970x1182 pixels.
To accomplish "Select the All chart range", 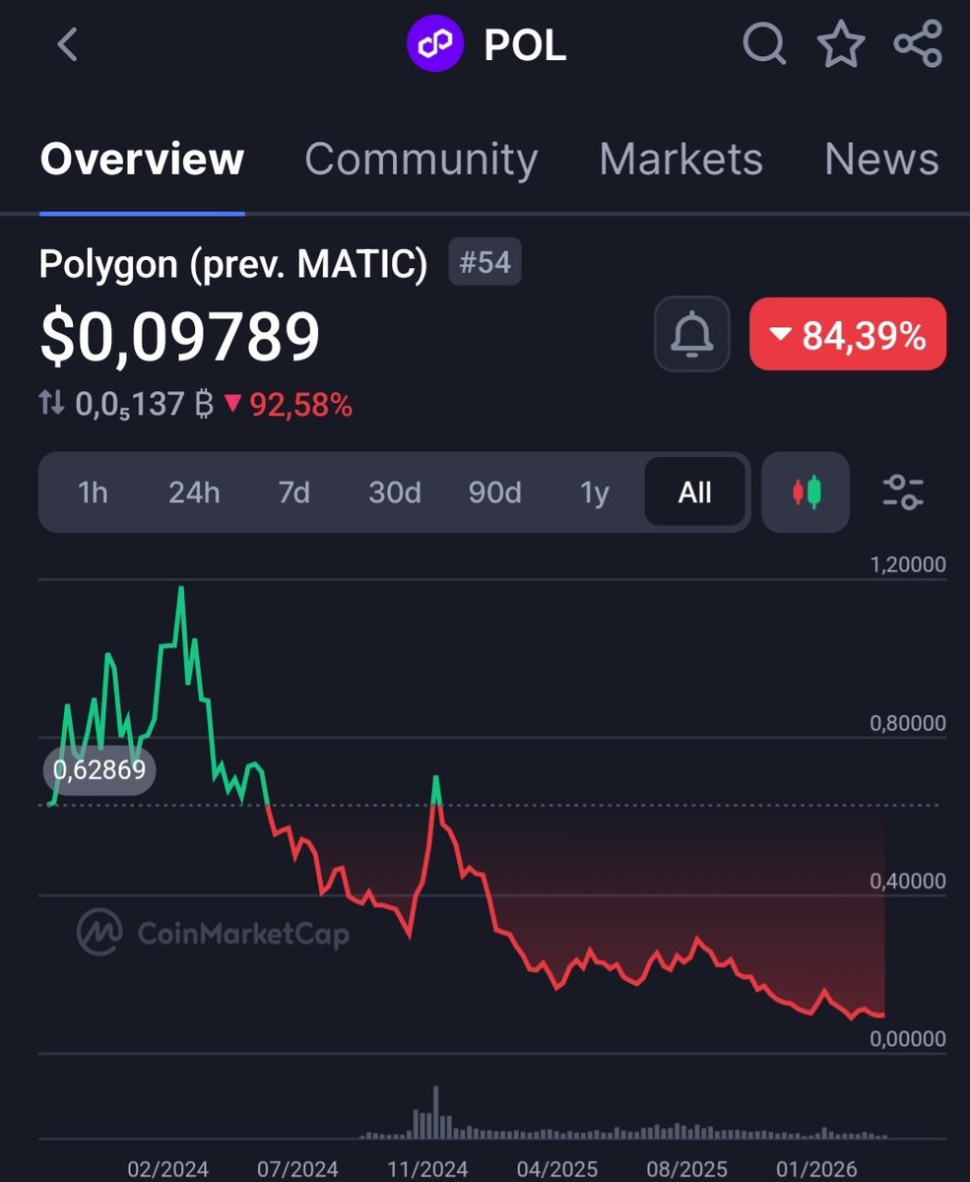I will (x=694, y=492).
